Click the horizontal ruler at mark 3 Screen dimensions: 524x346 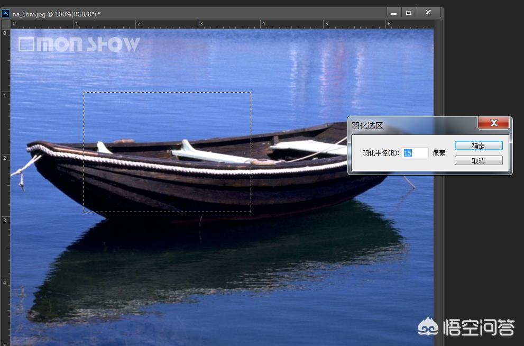point(200,24)
